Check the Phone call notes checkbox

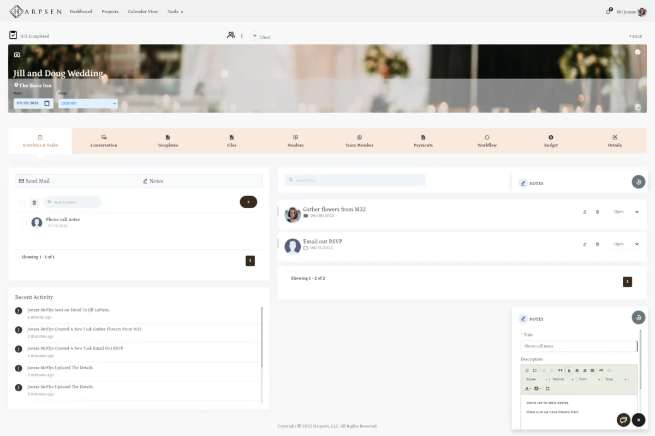click(24, 222)
